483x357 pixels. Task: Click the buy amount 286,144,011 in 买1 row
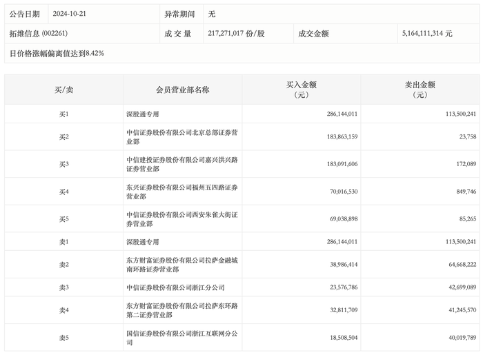click(x=342, y=114)
